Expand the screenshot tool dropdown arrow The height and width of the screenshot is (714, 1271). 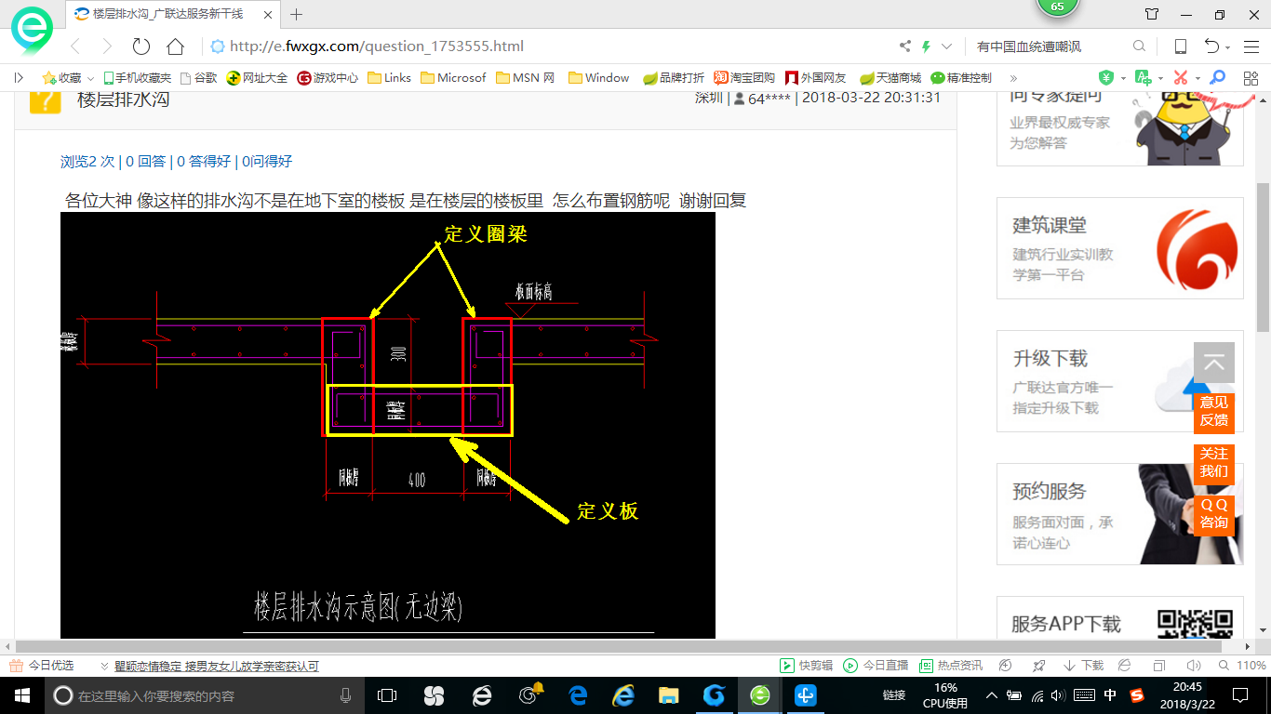tap(1197, 78)
